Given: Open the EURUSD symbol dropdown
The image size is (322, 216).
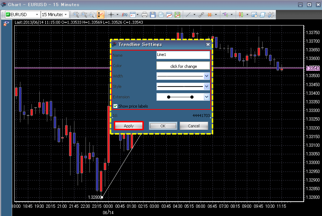Looking at the screenshot, I should [37, 15].
